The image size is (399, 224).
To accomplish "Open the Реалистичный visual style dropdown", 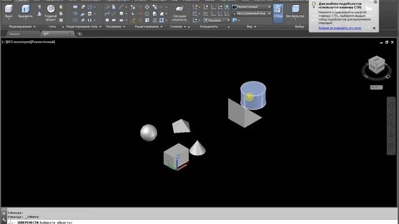I will [252, 7].
